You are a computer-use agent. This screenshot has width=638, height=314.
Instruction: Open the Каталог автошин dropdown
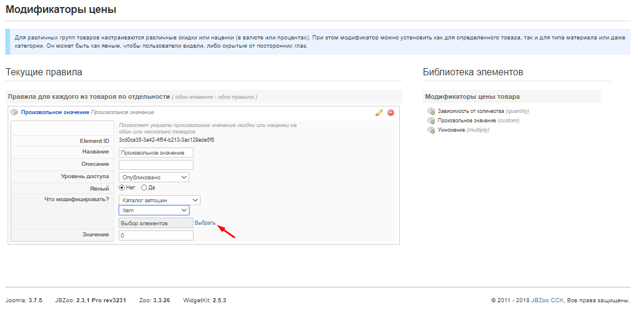tap(159, 201)
